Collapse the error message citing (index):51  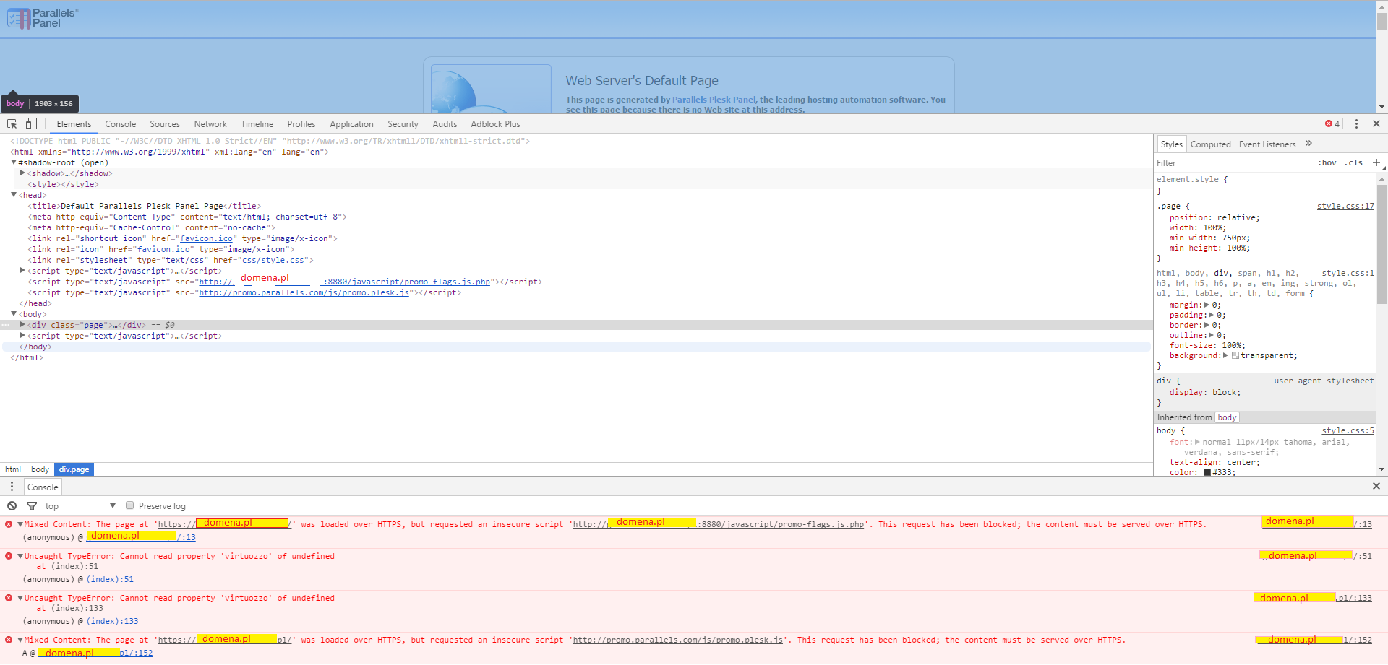pos(20,556)
